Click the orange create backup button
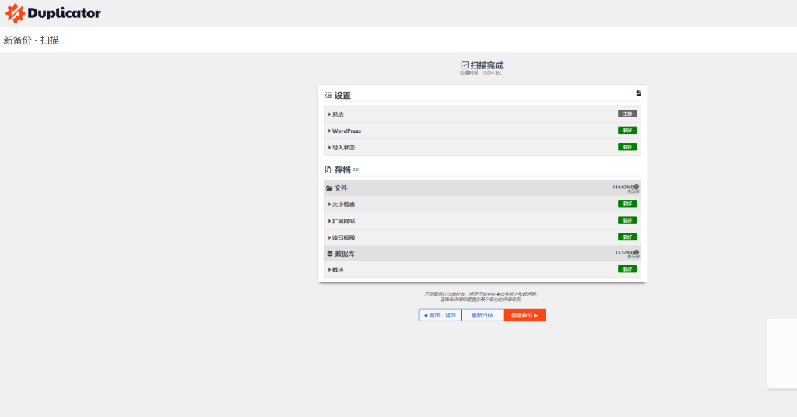This screenshot has height=417, width=797. coord(525,315)
